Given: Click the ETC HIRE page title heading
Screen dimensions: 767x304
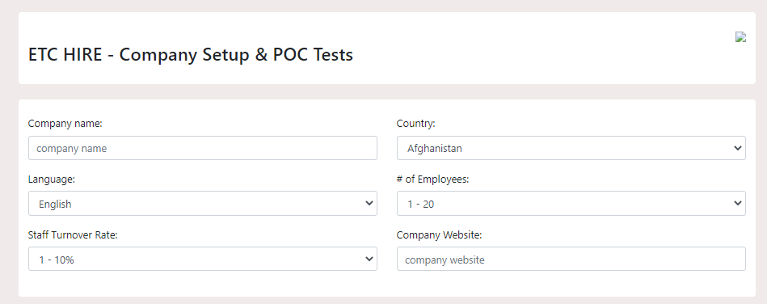Looking at the screenshot, I should click(190, 54).
